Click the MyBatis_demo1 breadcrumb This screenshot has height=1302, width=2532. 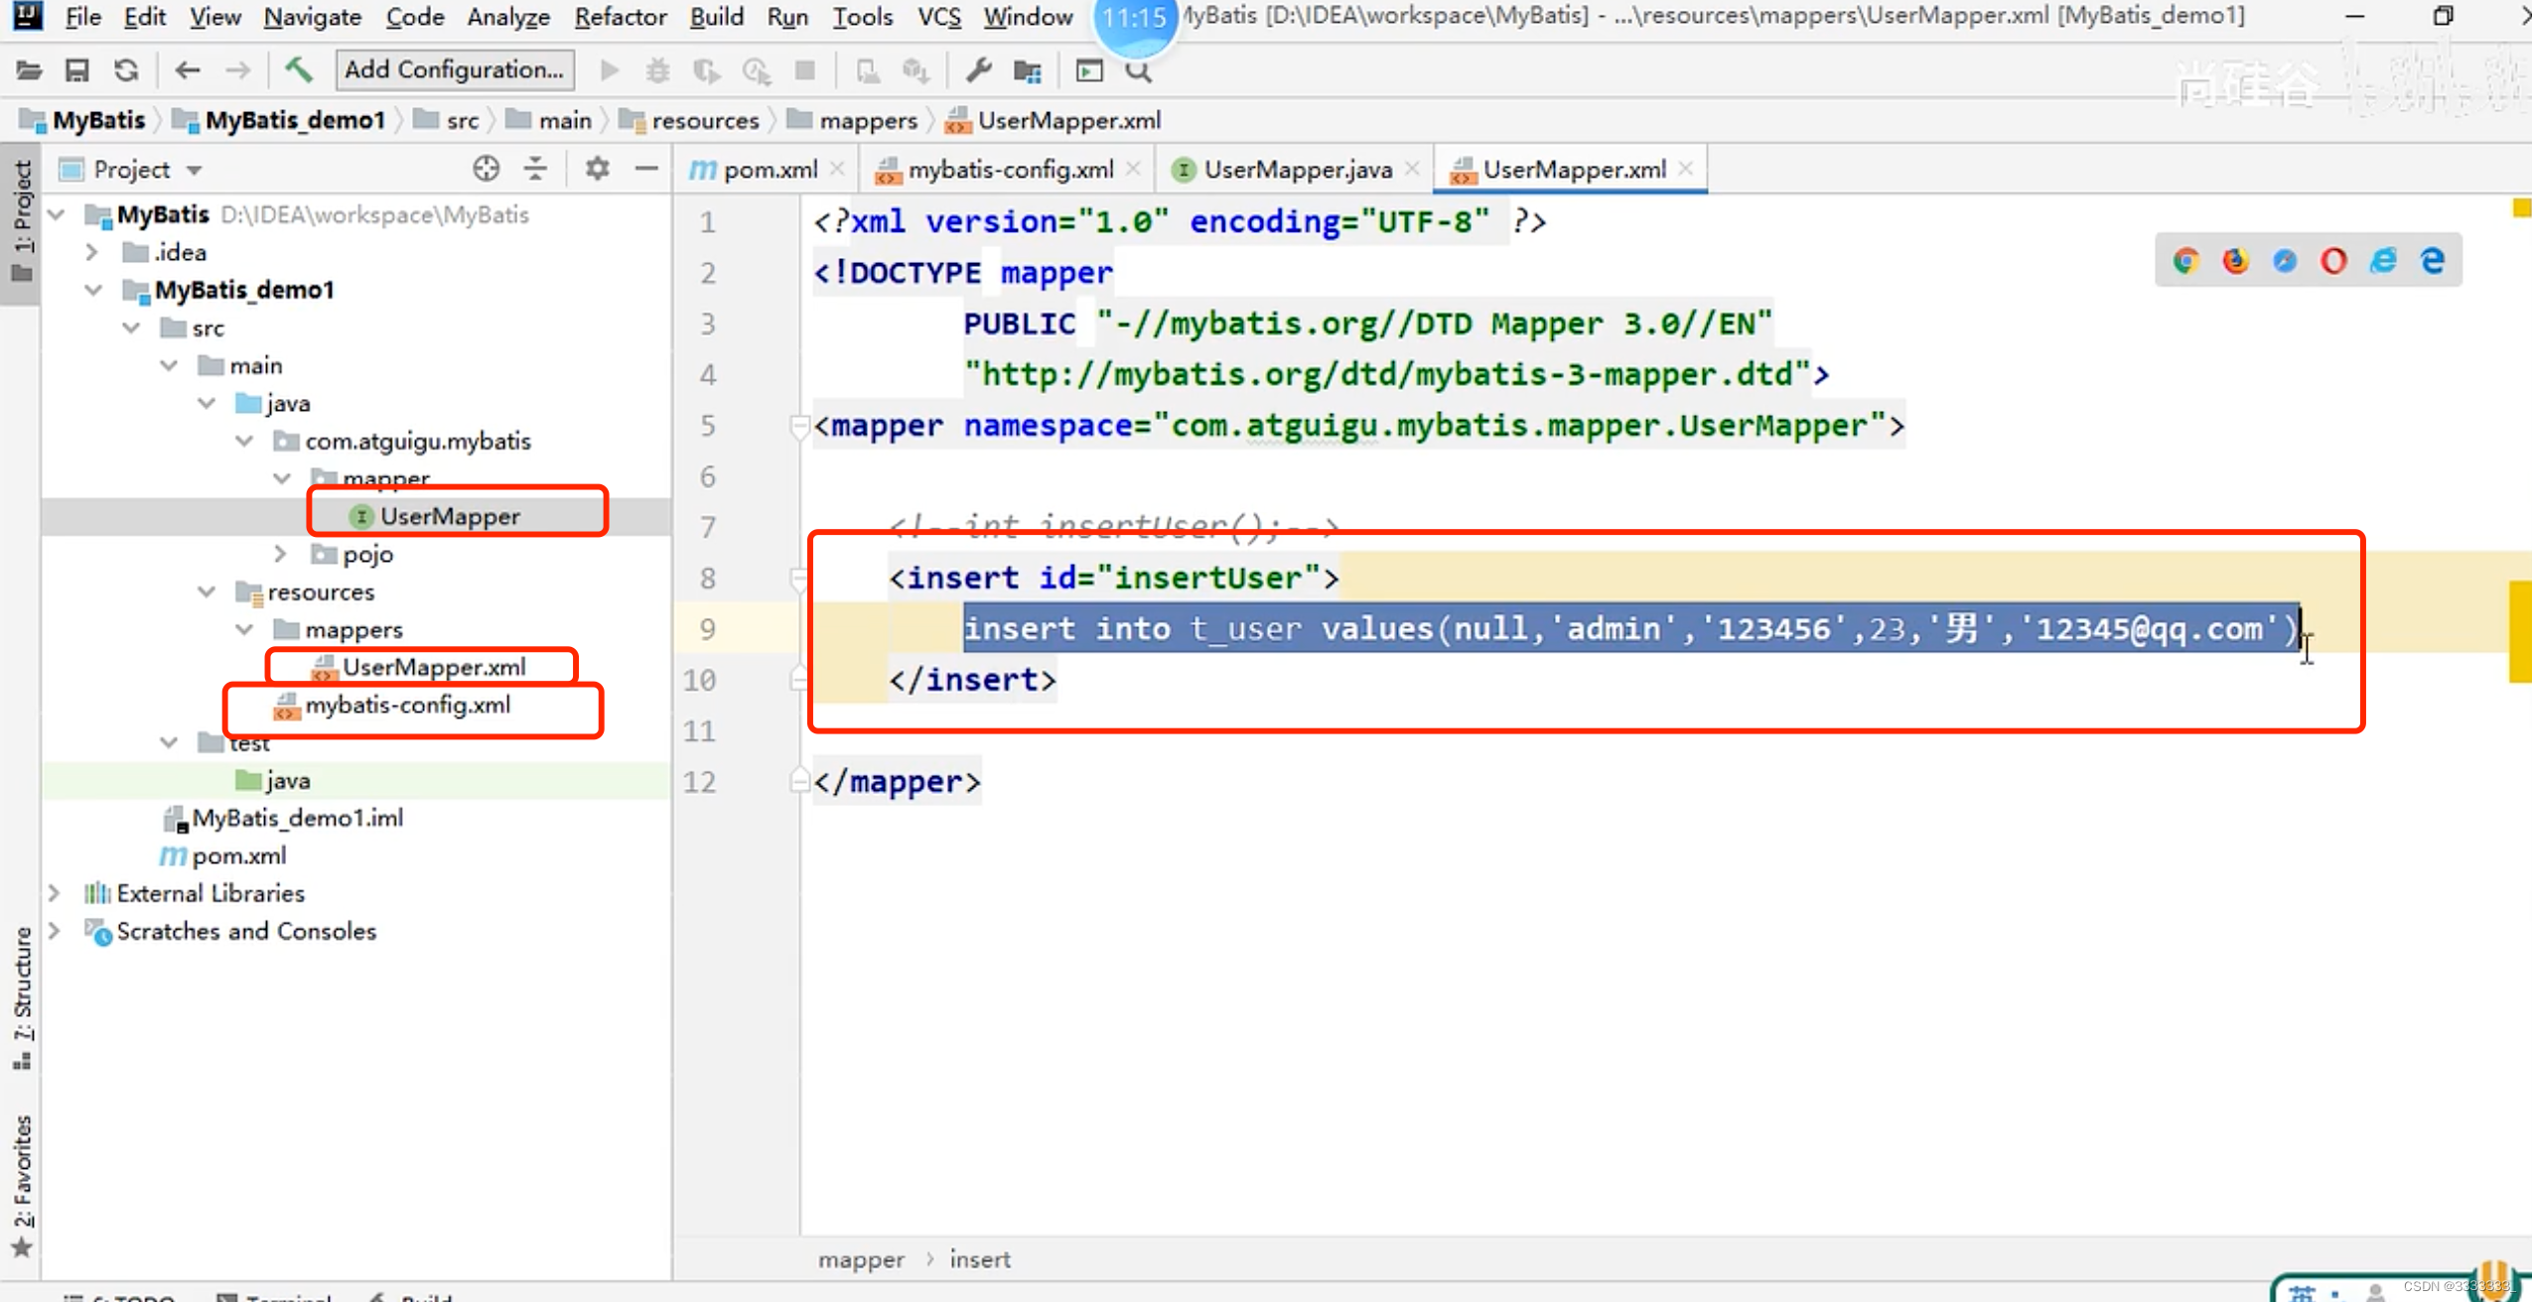tap(279, 120)
